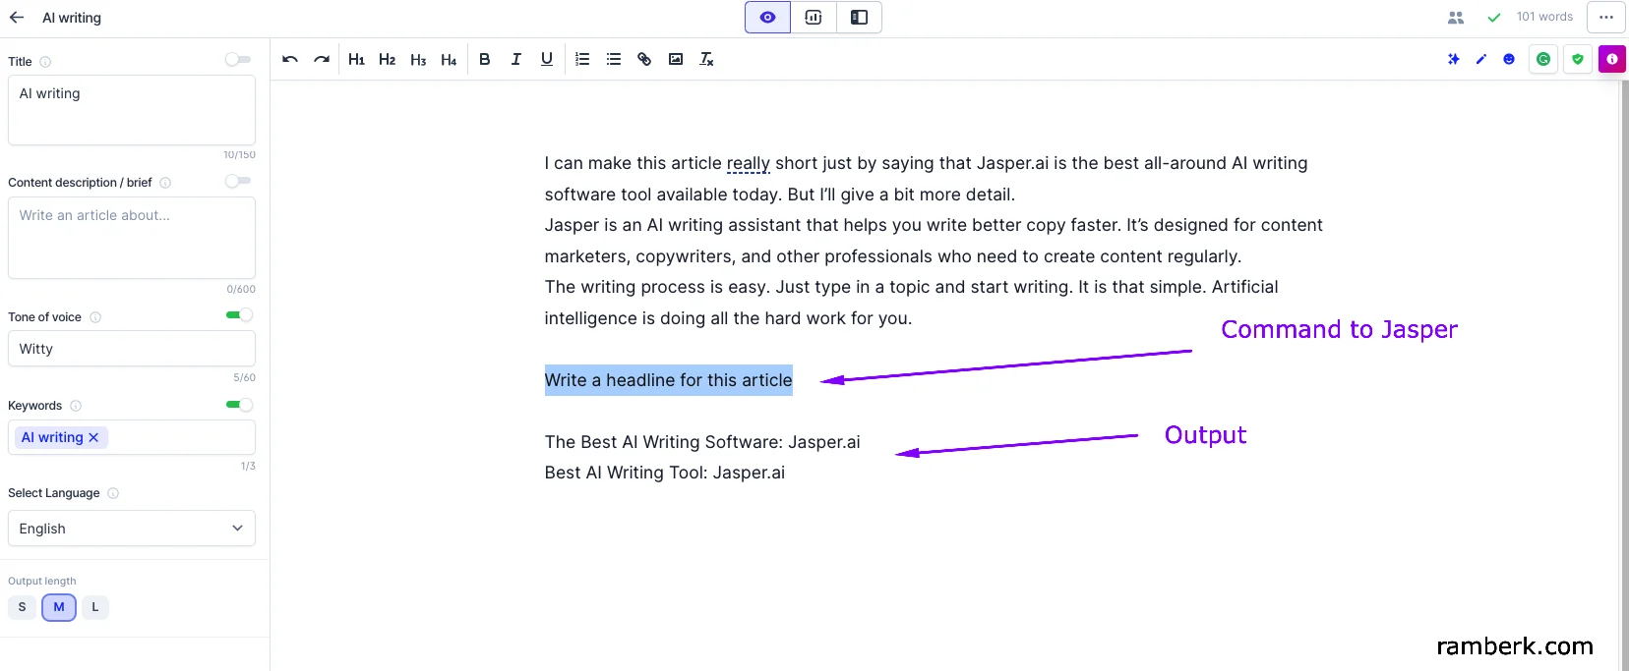Remove the AI writing keyword tag

pyautogui.click(x=93, y=437)
